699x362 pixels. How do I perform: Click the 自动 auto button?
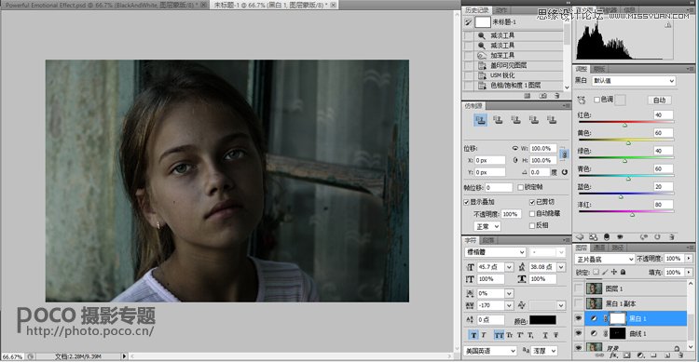point(659,100)
